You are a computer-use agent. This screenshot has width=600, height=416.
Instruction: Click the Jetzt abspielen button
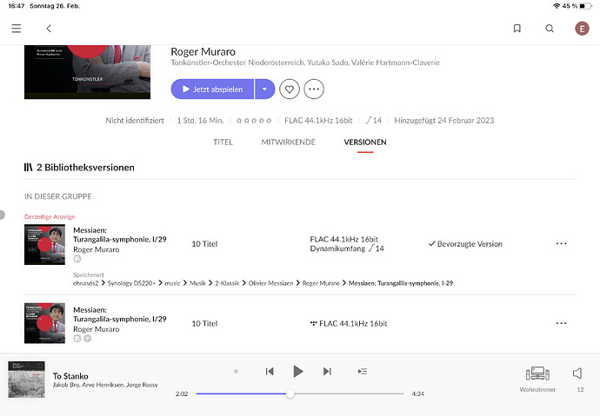point(213,89)
